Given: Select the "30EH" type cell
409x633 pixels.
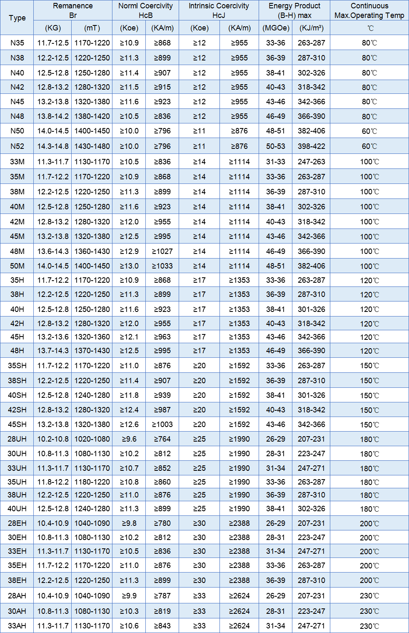Looking at the screenshot, I should (17, 537).
